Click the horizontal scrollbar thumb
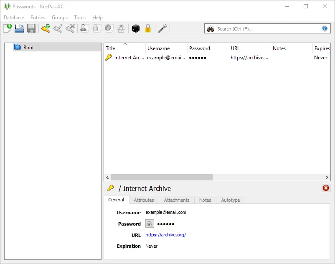 162,177
